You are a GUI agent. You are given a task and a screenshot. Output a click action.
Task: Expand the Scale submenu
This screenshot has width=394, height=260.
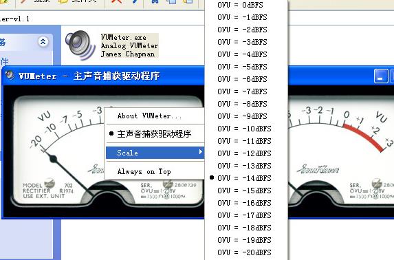click(x=155, y=153)
